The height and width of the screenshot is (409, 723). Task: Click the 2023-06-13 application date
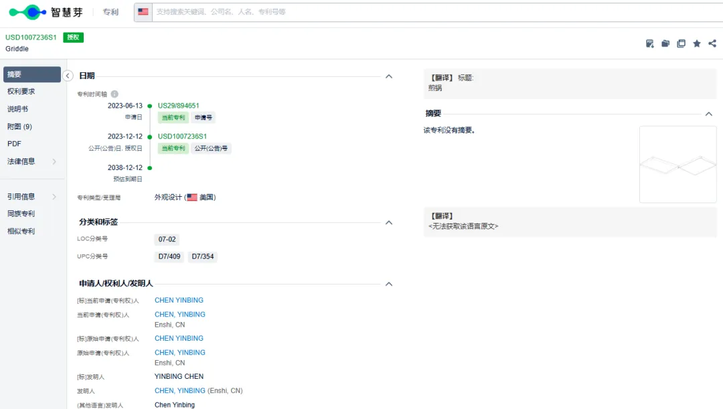[x=125, y=106]
